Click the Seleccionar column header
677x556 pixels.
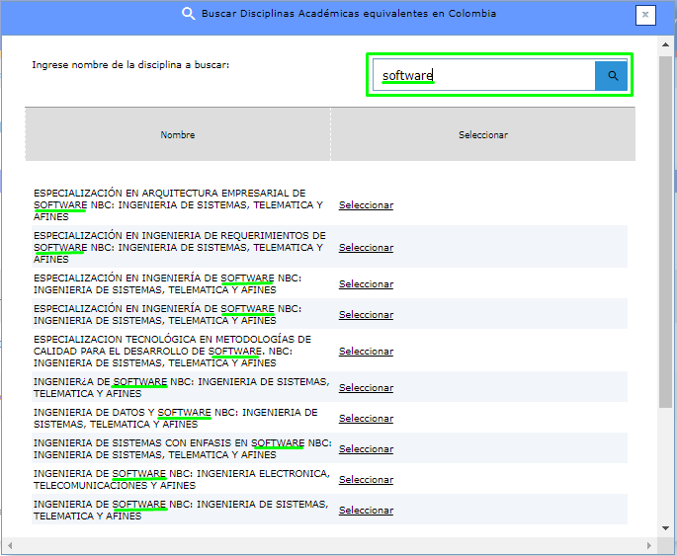[482, 134]
